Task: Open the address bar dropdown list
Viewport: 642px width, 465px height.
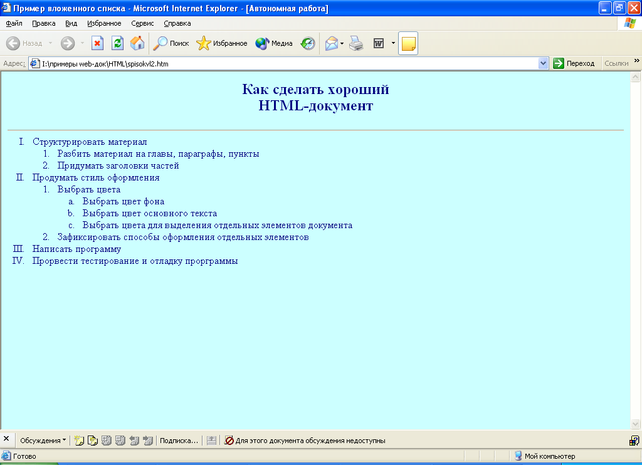Action: click(544, 63)
